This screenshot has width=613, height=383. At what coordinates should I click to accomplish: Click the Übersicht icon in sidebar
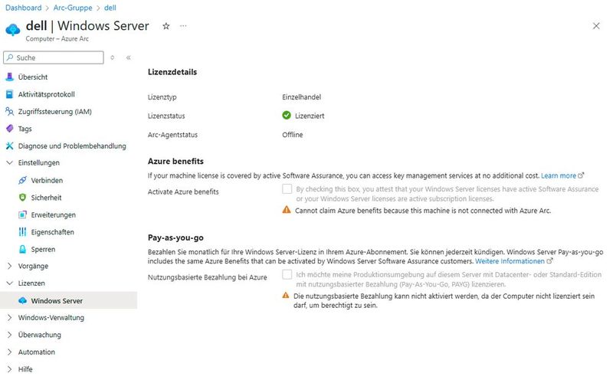pos(10,77)
